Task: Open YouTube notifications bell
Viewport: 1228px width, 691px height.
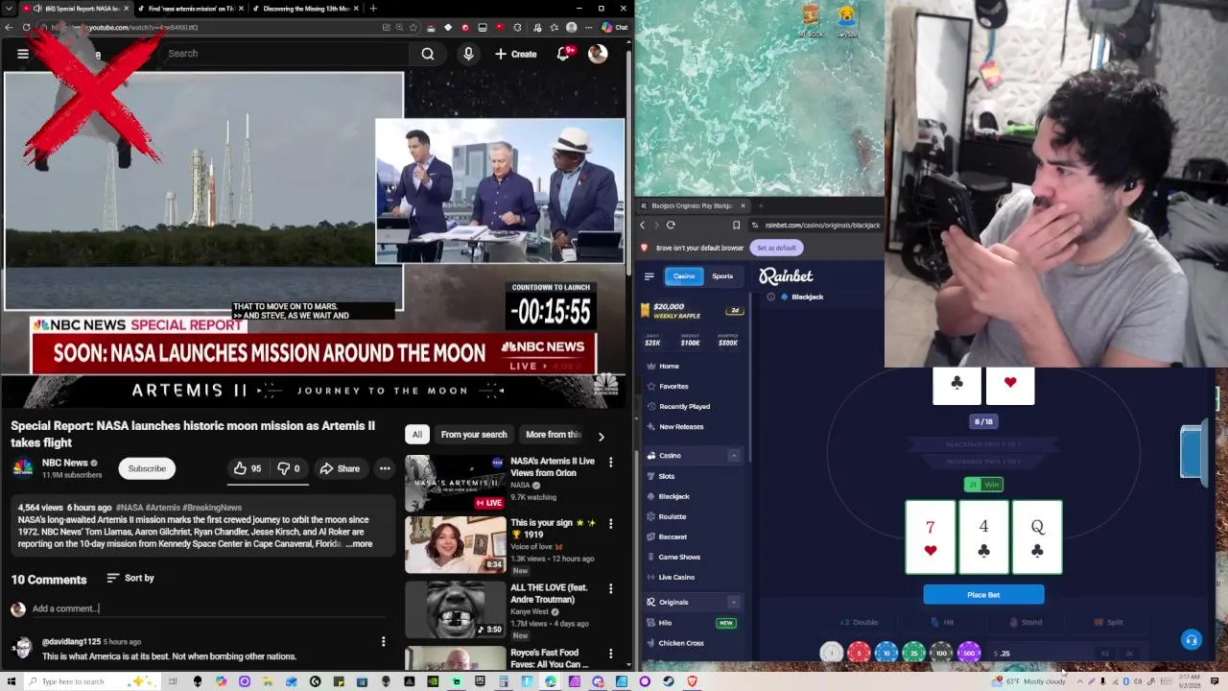Action: point(563,54)
